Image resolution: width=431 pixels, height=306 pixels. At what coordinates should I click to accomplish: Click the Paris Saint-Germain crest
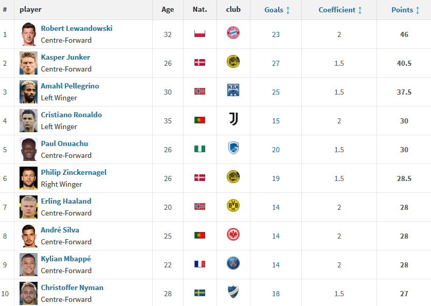pos(233,263)
